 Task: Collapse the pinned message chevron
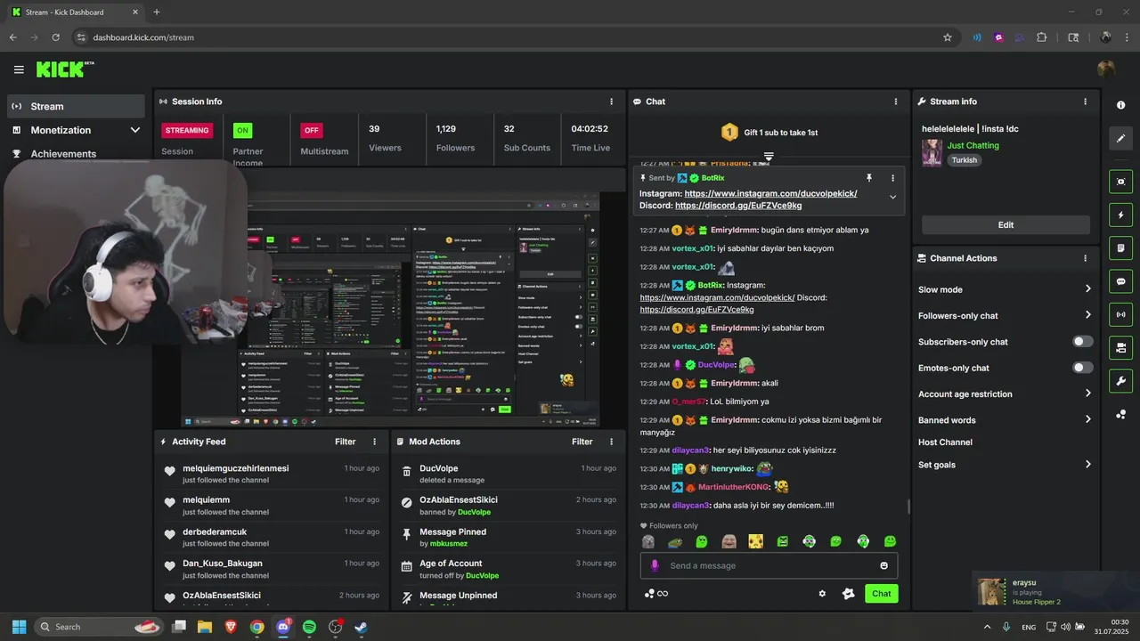point(892,197)
